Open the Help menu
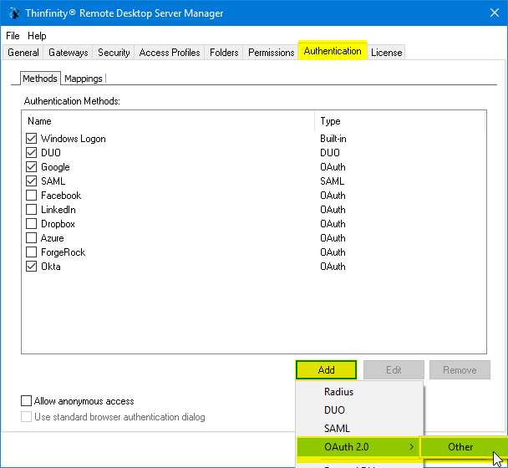Viewport: 508px width, 468px height. click(37, 37)
